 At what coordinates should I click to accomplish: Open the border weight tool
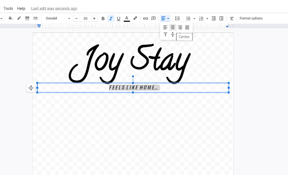27,18
